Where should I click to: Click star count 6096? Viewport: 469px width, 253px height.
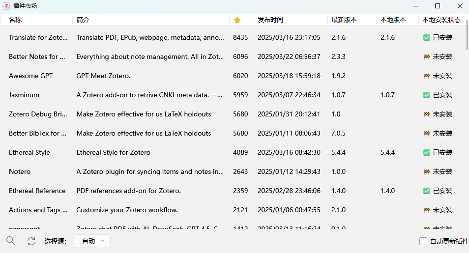240,56
